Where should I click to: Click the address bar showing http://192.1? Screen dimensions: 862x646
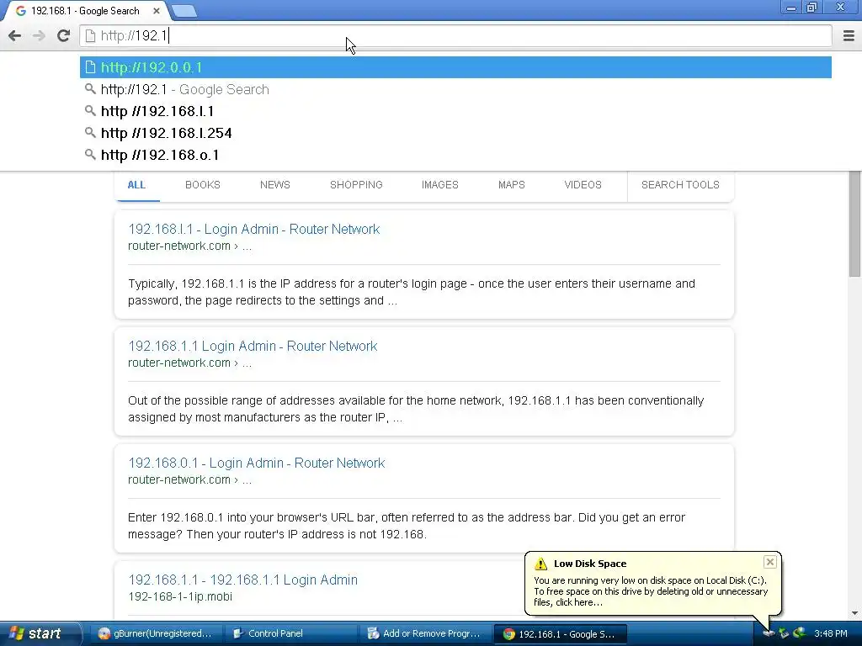(455, 35)
